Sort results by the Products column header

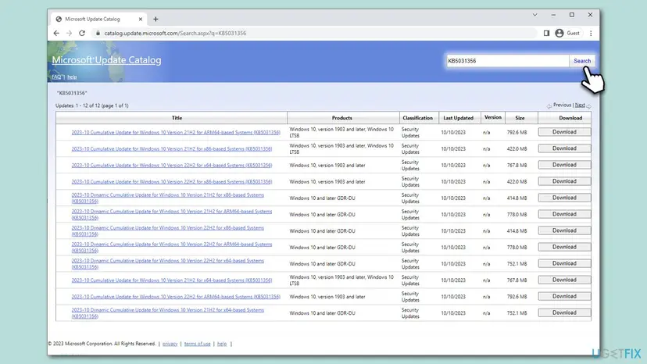342,118
